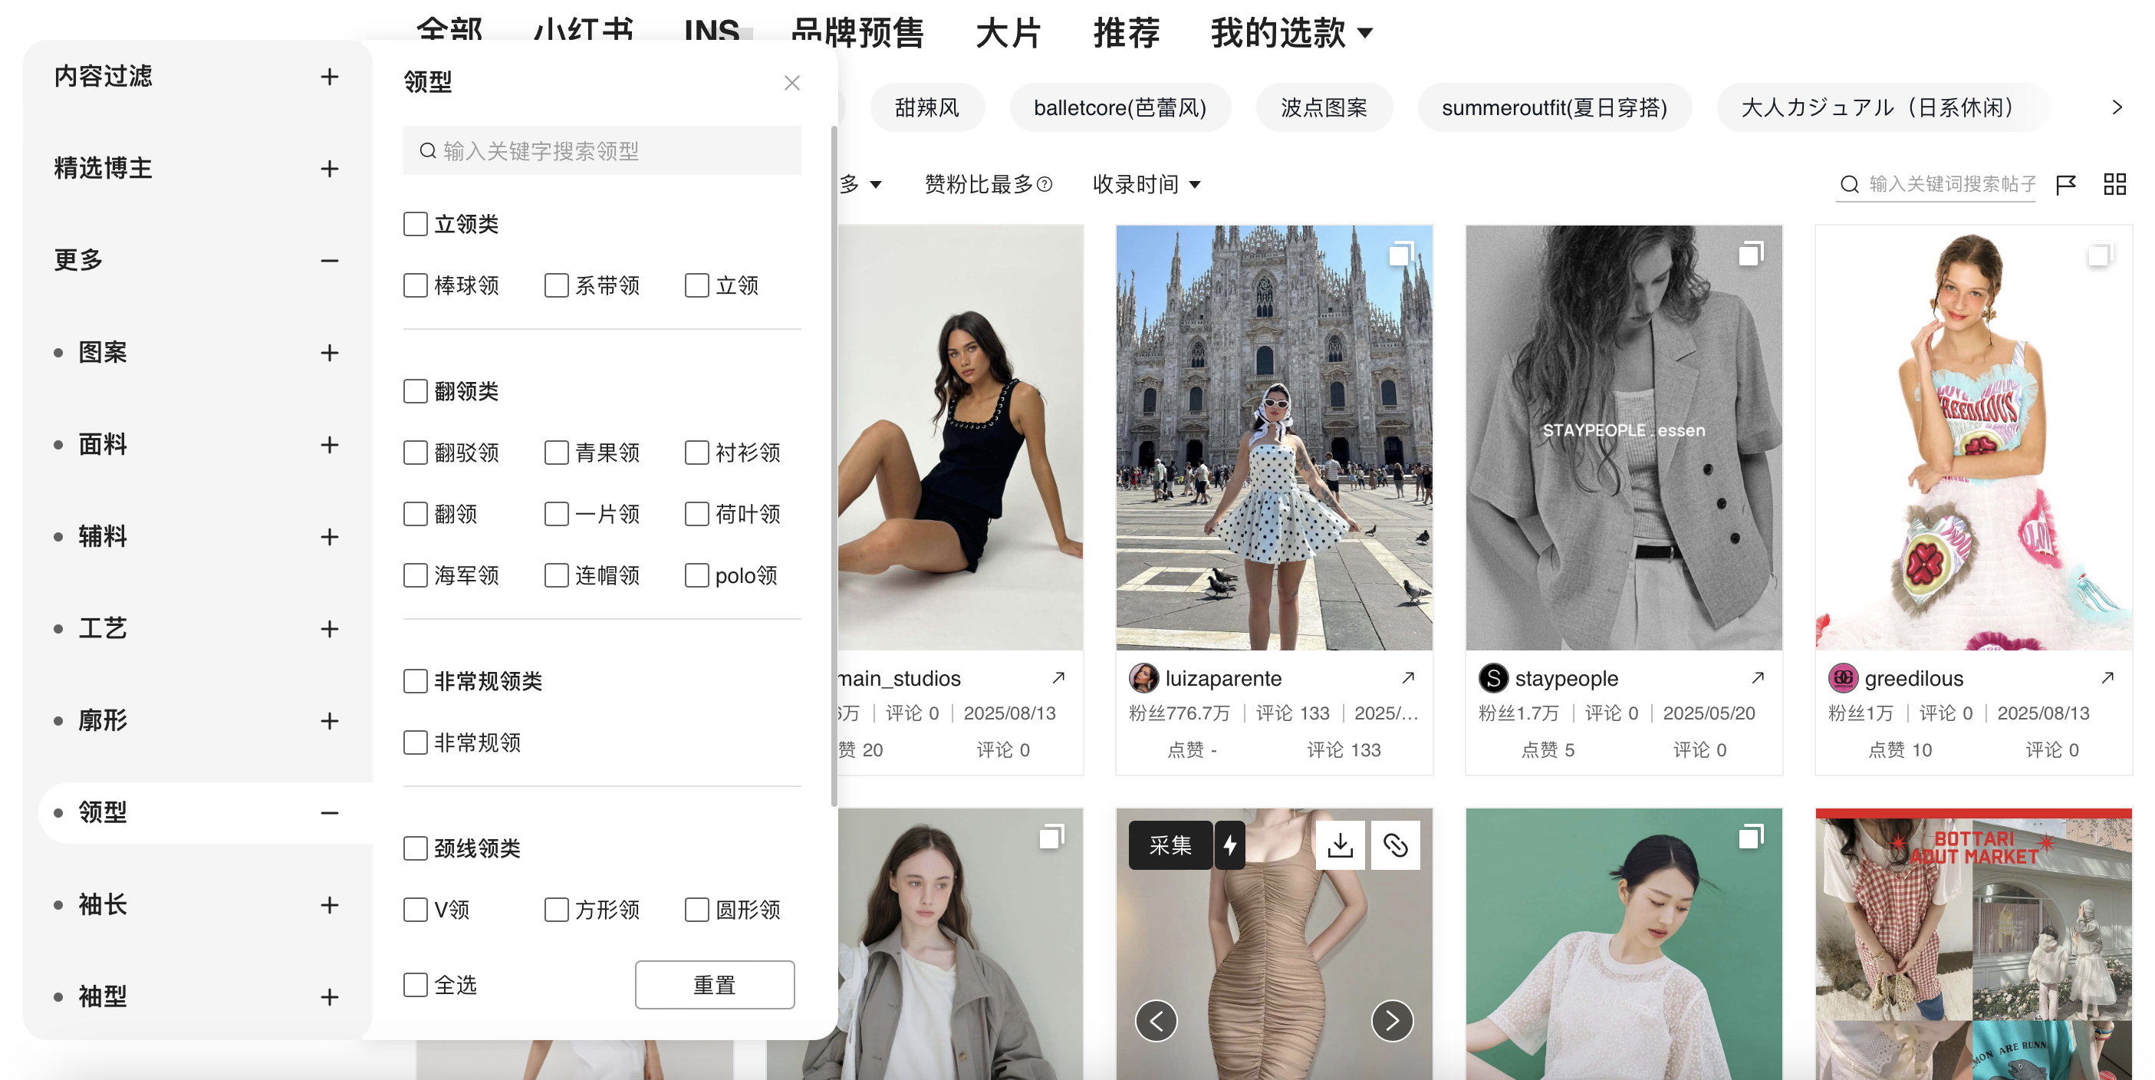Click multi-image icon on green background photo

tap(1751, 837)
